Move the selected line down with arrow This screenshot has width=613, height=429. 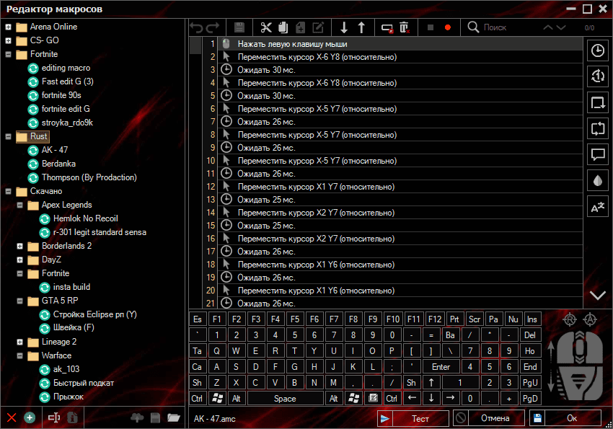click(344, 27)
